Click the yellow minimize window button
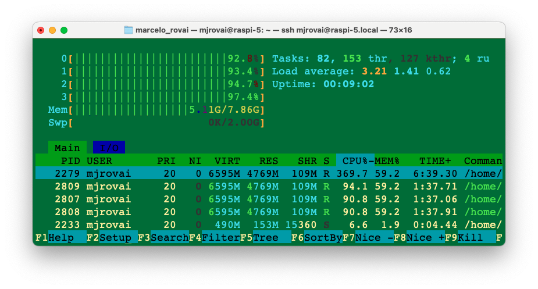Viewport: 538px width, 289px height. click(x=52, y=30)
